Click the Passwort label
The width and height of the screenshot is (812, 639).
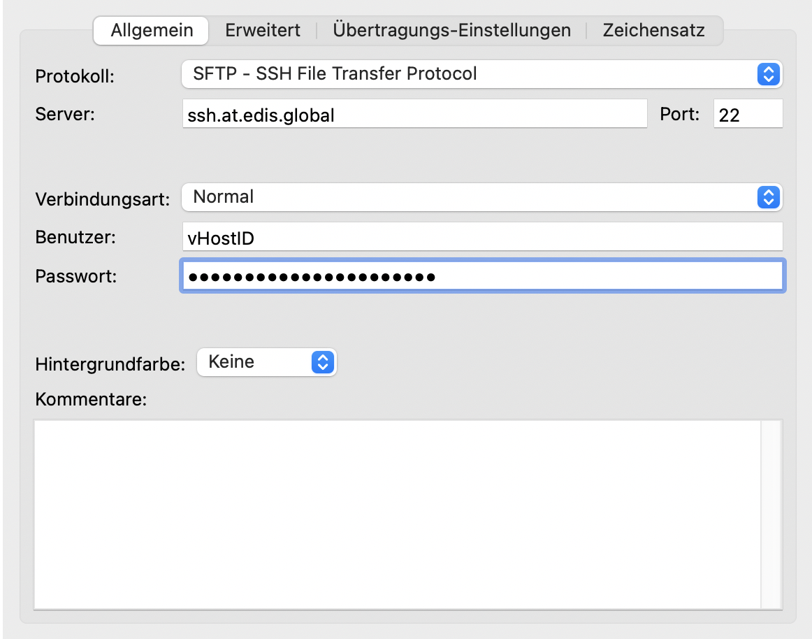[76, 276]
